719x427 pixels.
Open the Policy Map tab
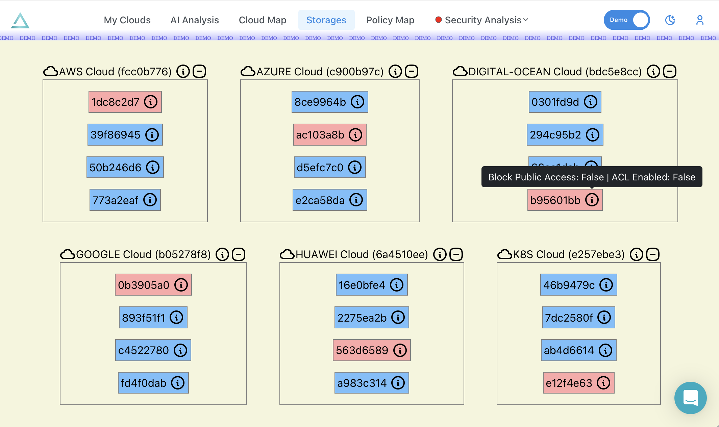pos(390,20)
